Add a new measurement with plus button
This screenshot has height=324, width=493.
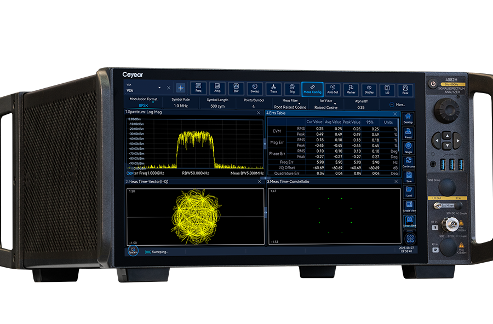(x=180, y=88)
